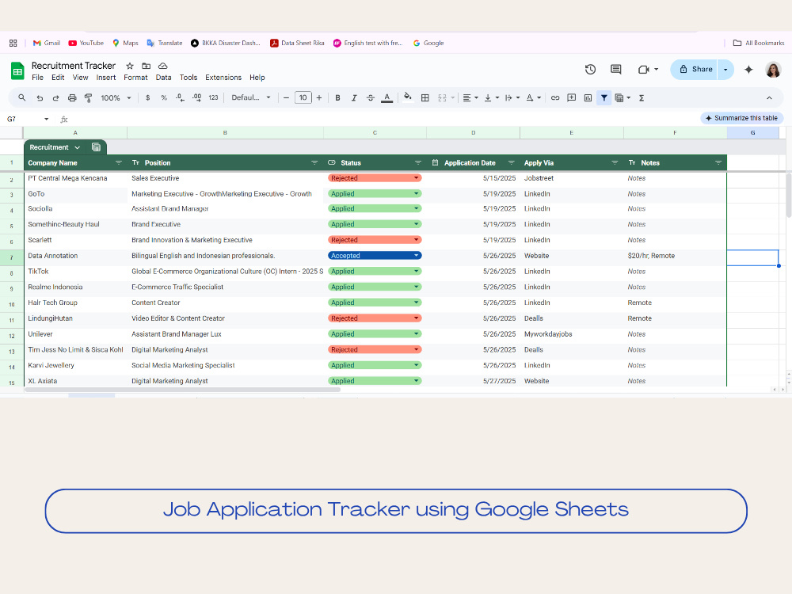Click the insert comment icon
The image size is (792, 594).
click(x=571, y=98)
